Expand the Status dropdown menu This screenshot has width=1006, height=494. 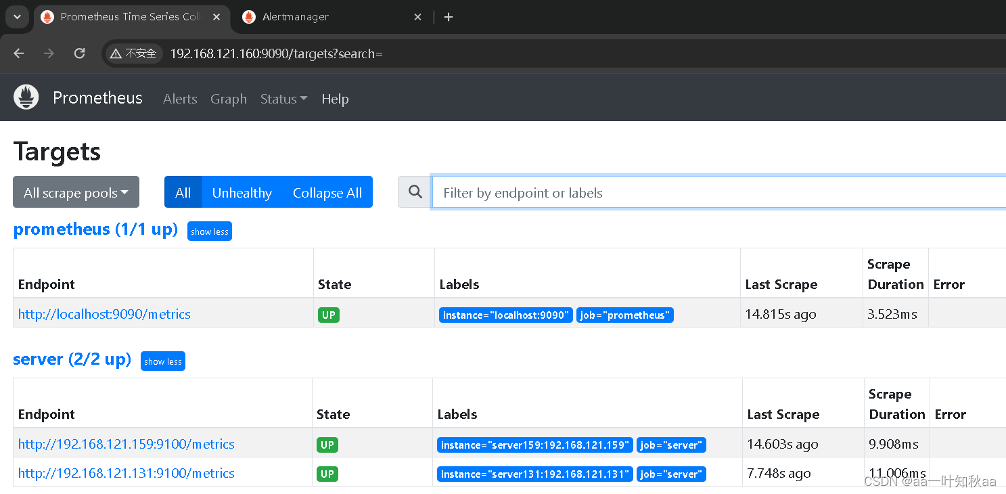click(x=283, y=99)
